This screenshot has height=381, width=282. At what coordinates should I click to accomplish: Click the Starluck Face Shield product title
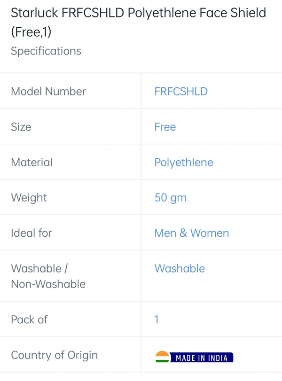pos(139,22)
